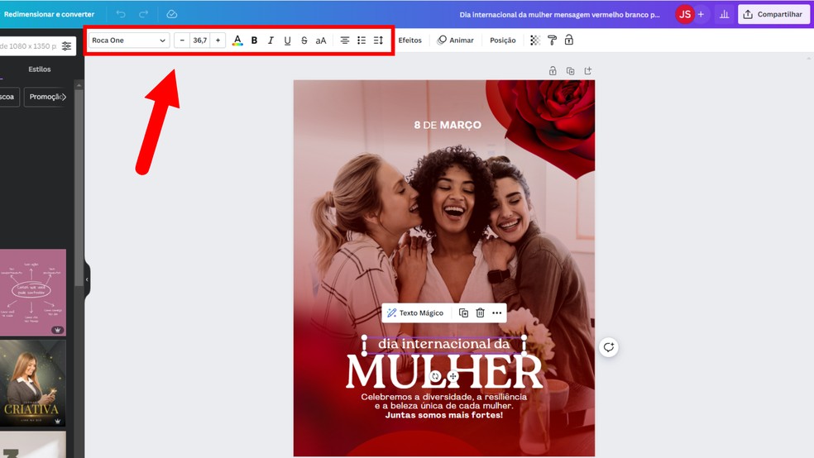Click the JS profile avatar
Viewport: 814px width, 458px height.
pyautogui.click(x=685, y=15)
